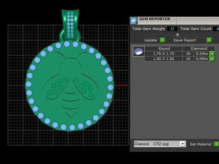Select the bee engraving on the pendant
Screen dimensions: 219x164
pyautogui.click(x=70, y=85)
